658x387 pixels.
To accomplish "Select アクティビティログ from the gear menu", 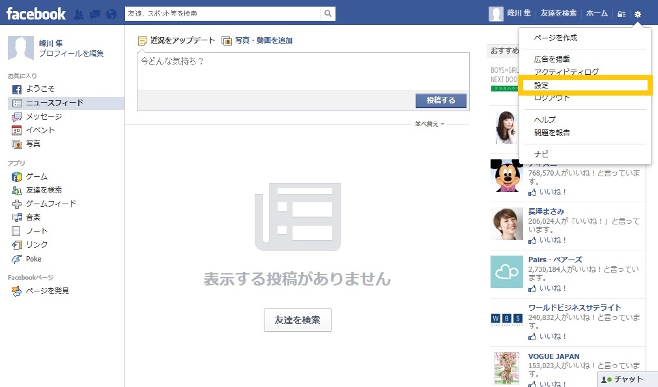I will coord(566,72).
